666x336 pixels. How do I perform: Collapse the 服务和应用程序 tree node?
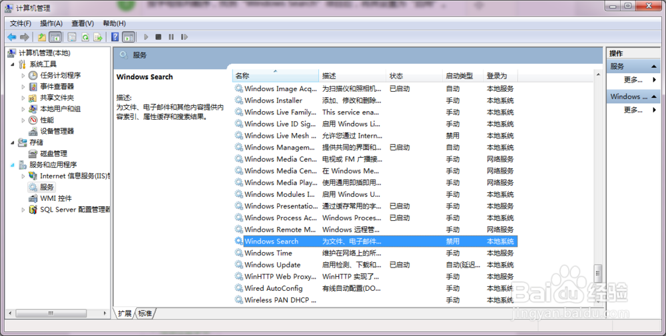(x=12, y=165)
